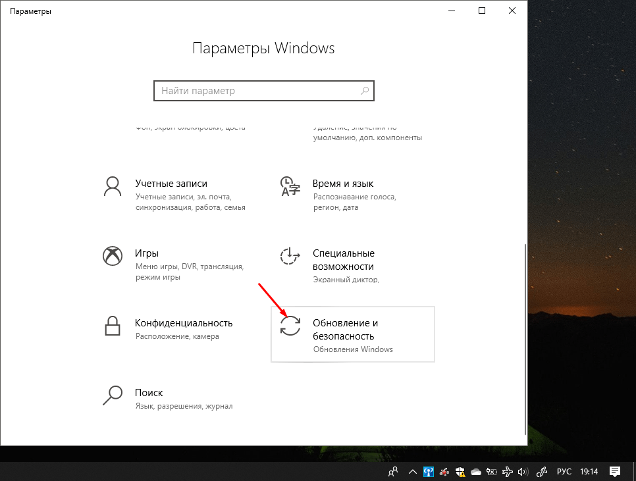Screen dimensions: 636x481
Task: Click the Время и язык clock-letter icon
Action: 290,186
